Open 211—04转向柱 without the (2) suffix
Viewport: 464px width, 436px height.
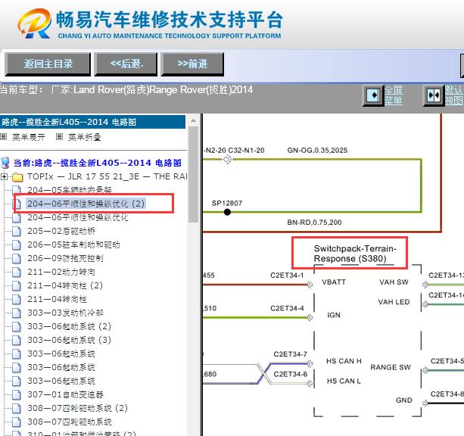pyautogui.click(x=57, y=299)
